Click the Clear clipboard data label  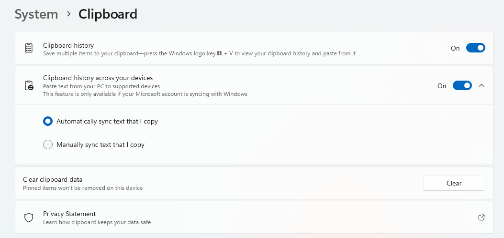(53, 179)
